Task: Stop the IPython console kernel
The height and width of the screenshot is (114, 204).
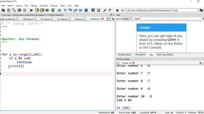Action: click(x=200, y=63)
